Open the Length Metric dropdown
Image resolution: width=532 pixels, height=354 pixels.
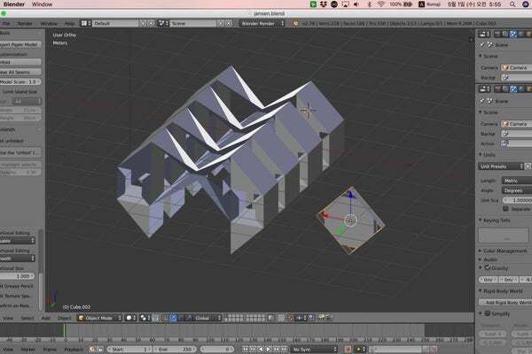point(517,181)
